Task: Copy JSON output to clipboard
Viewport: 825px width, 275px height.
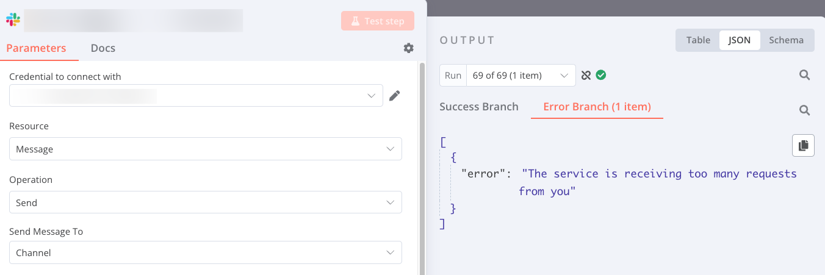Action: coord(803,145)
